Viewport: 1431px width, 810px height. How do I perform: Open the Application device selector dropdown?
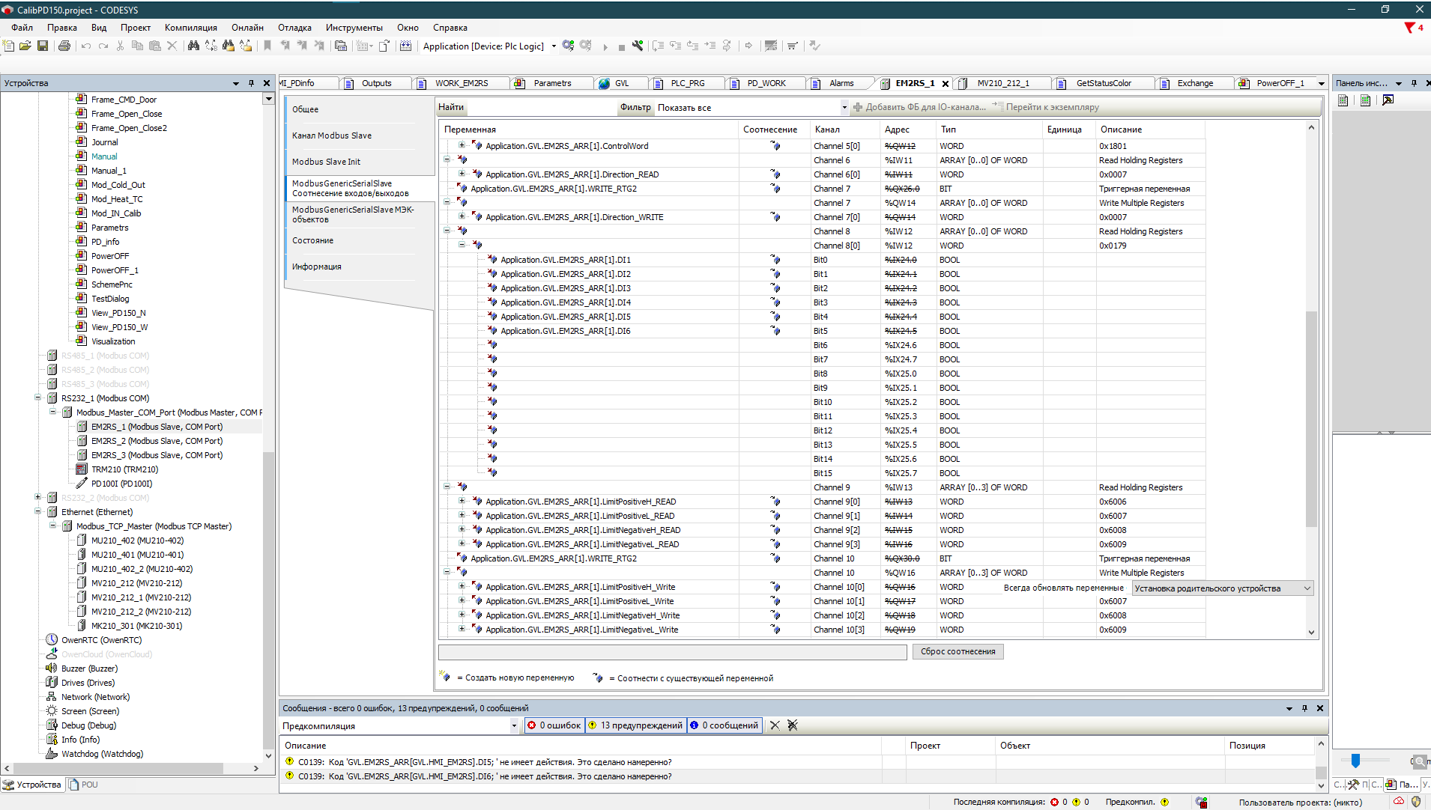[x=554, y=46]
